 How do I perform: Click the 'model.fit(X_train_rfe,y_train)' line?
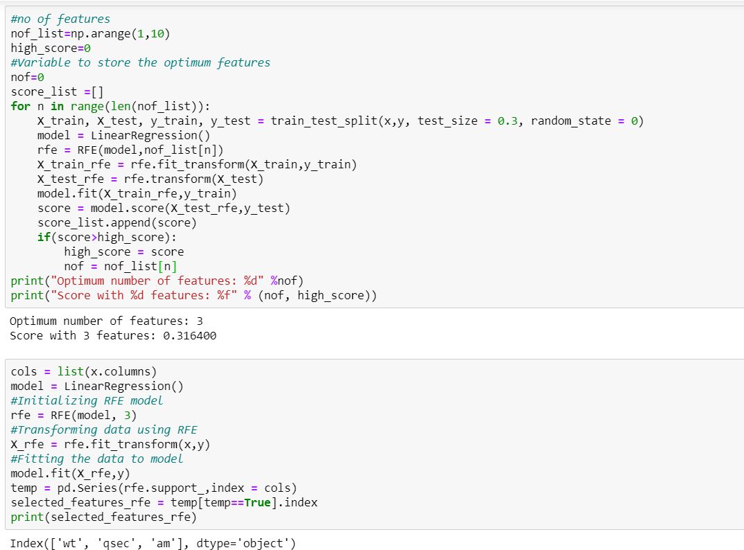point(137,193)
